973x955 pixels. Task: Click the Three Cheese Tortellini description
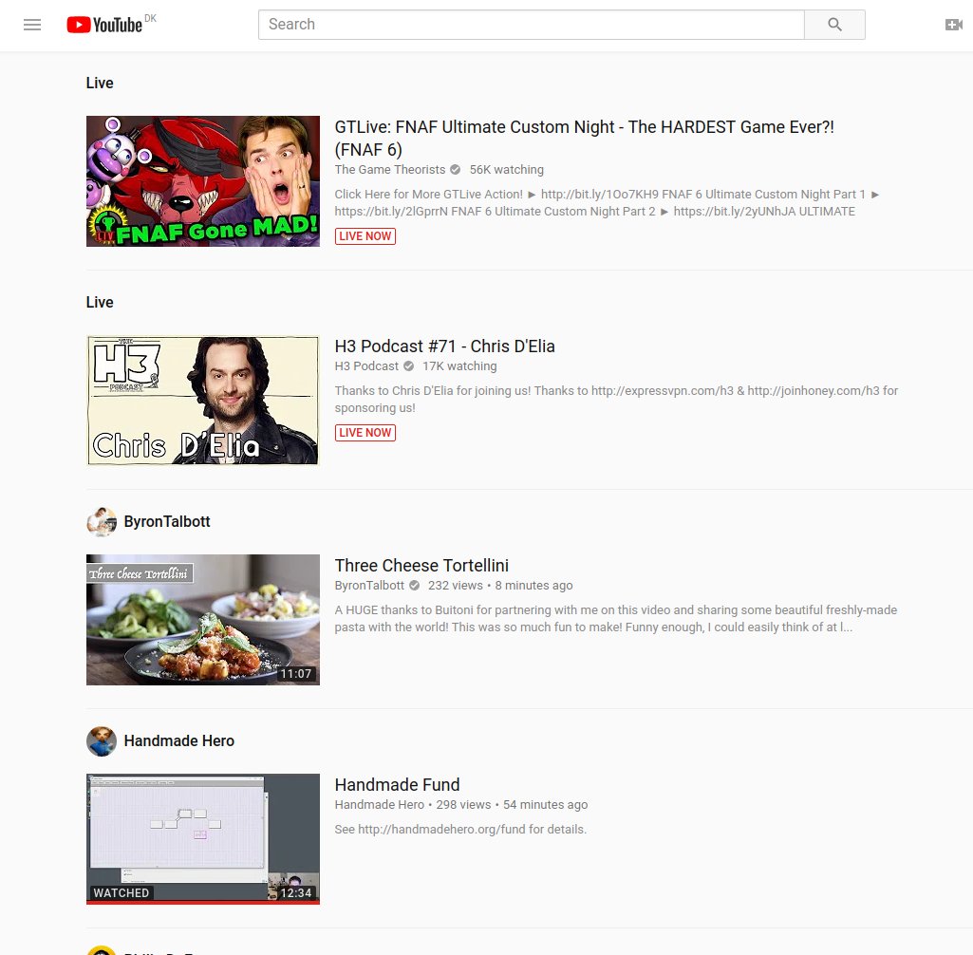click(615, 619)
